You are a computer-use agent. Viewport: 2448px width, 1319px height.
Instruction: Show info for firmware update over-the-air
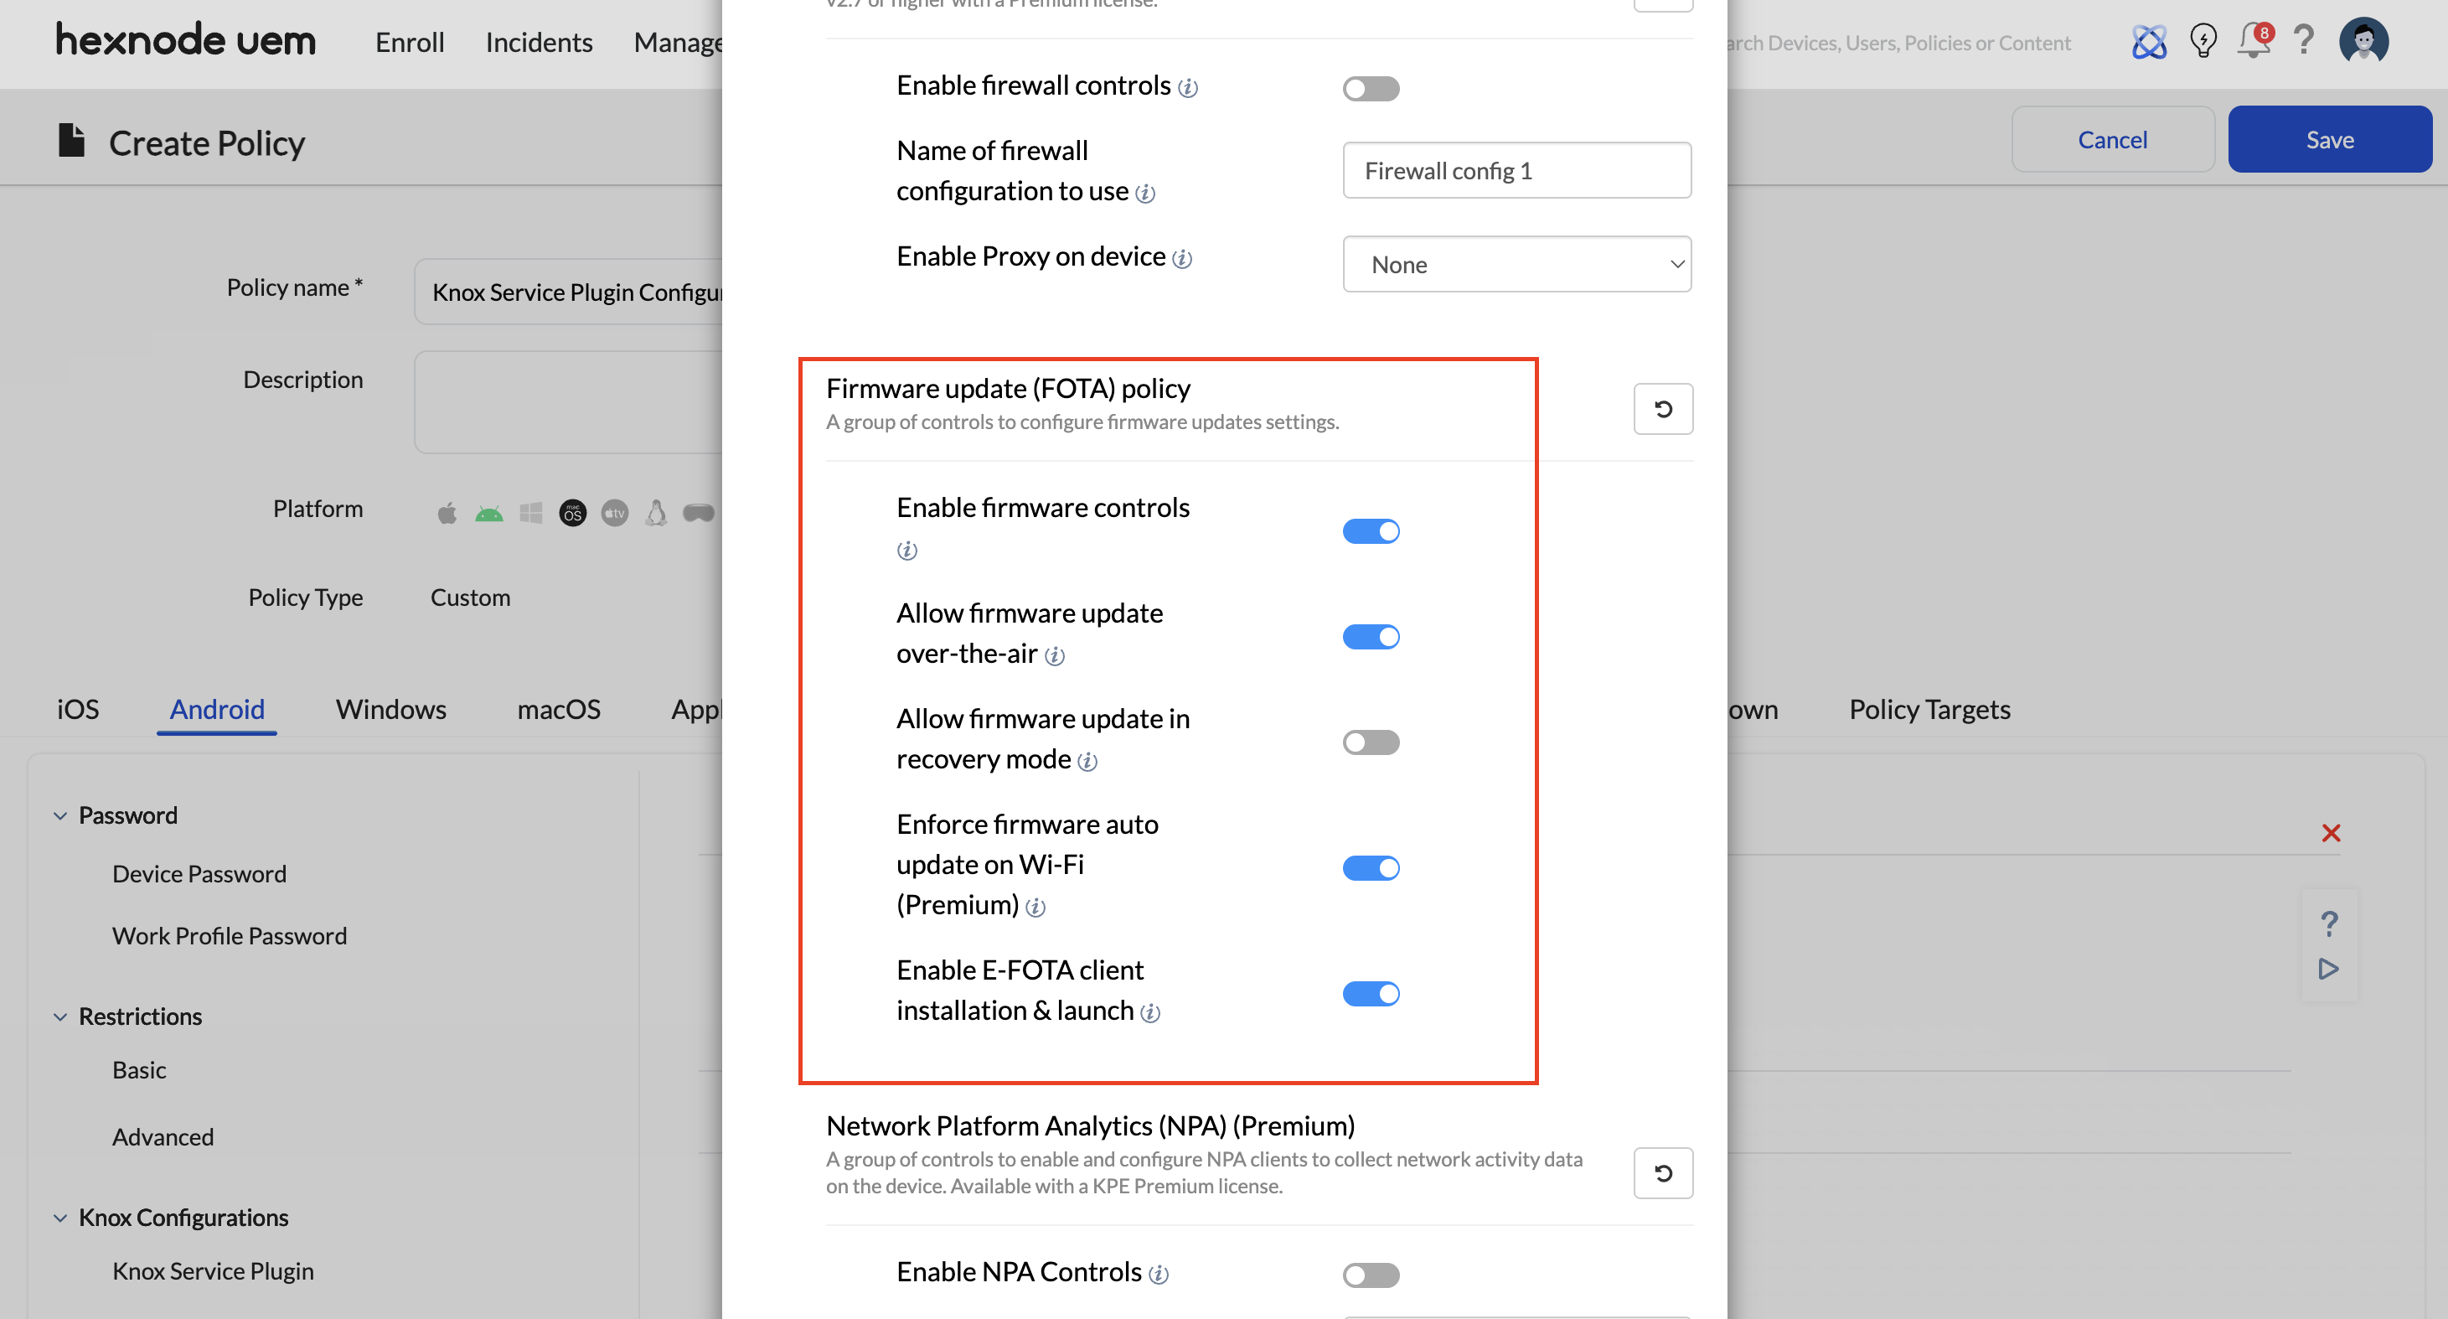(x=1055, y=655)
